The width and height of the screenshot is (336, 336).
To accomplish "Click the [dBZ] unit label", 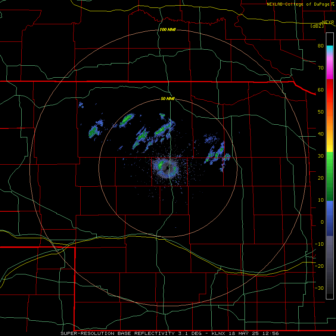I will coord(317,26).
